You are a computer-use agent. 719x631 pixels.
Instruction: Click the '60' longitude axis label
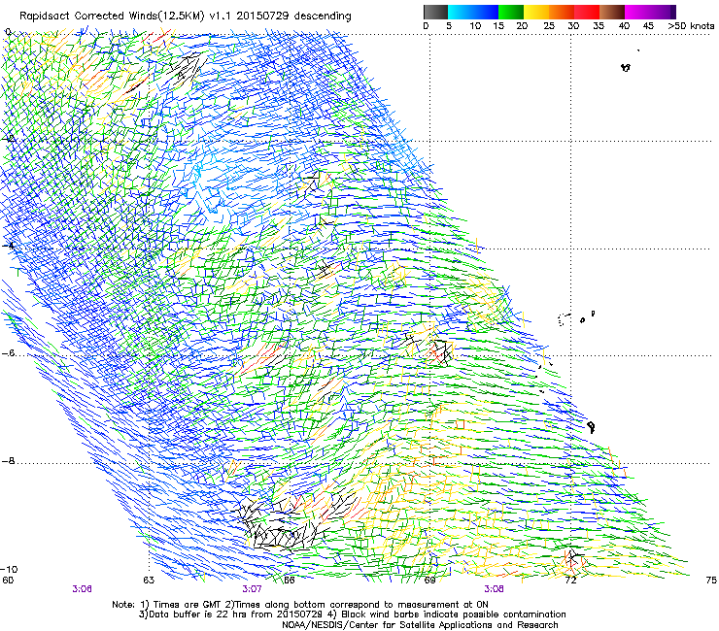click(8, 581)
